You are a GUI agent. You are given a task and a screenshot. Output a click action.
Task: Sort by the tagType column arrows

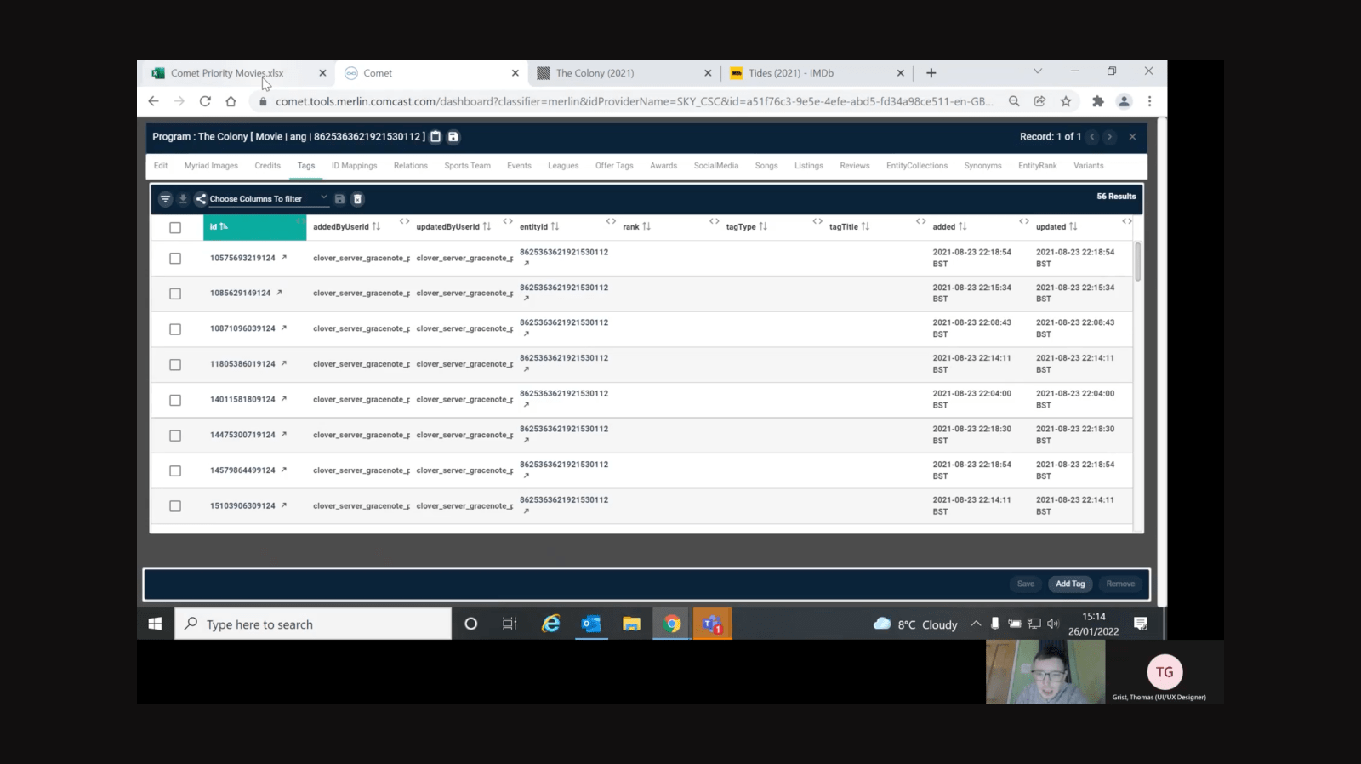[763, 226]
